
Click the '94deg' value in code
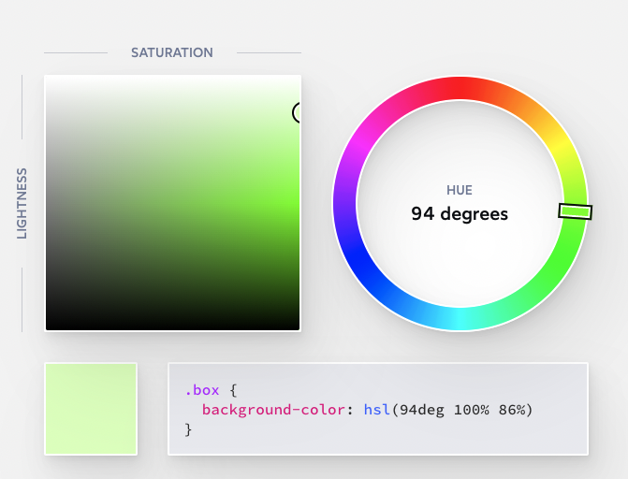tap(422, 410)
